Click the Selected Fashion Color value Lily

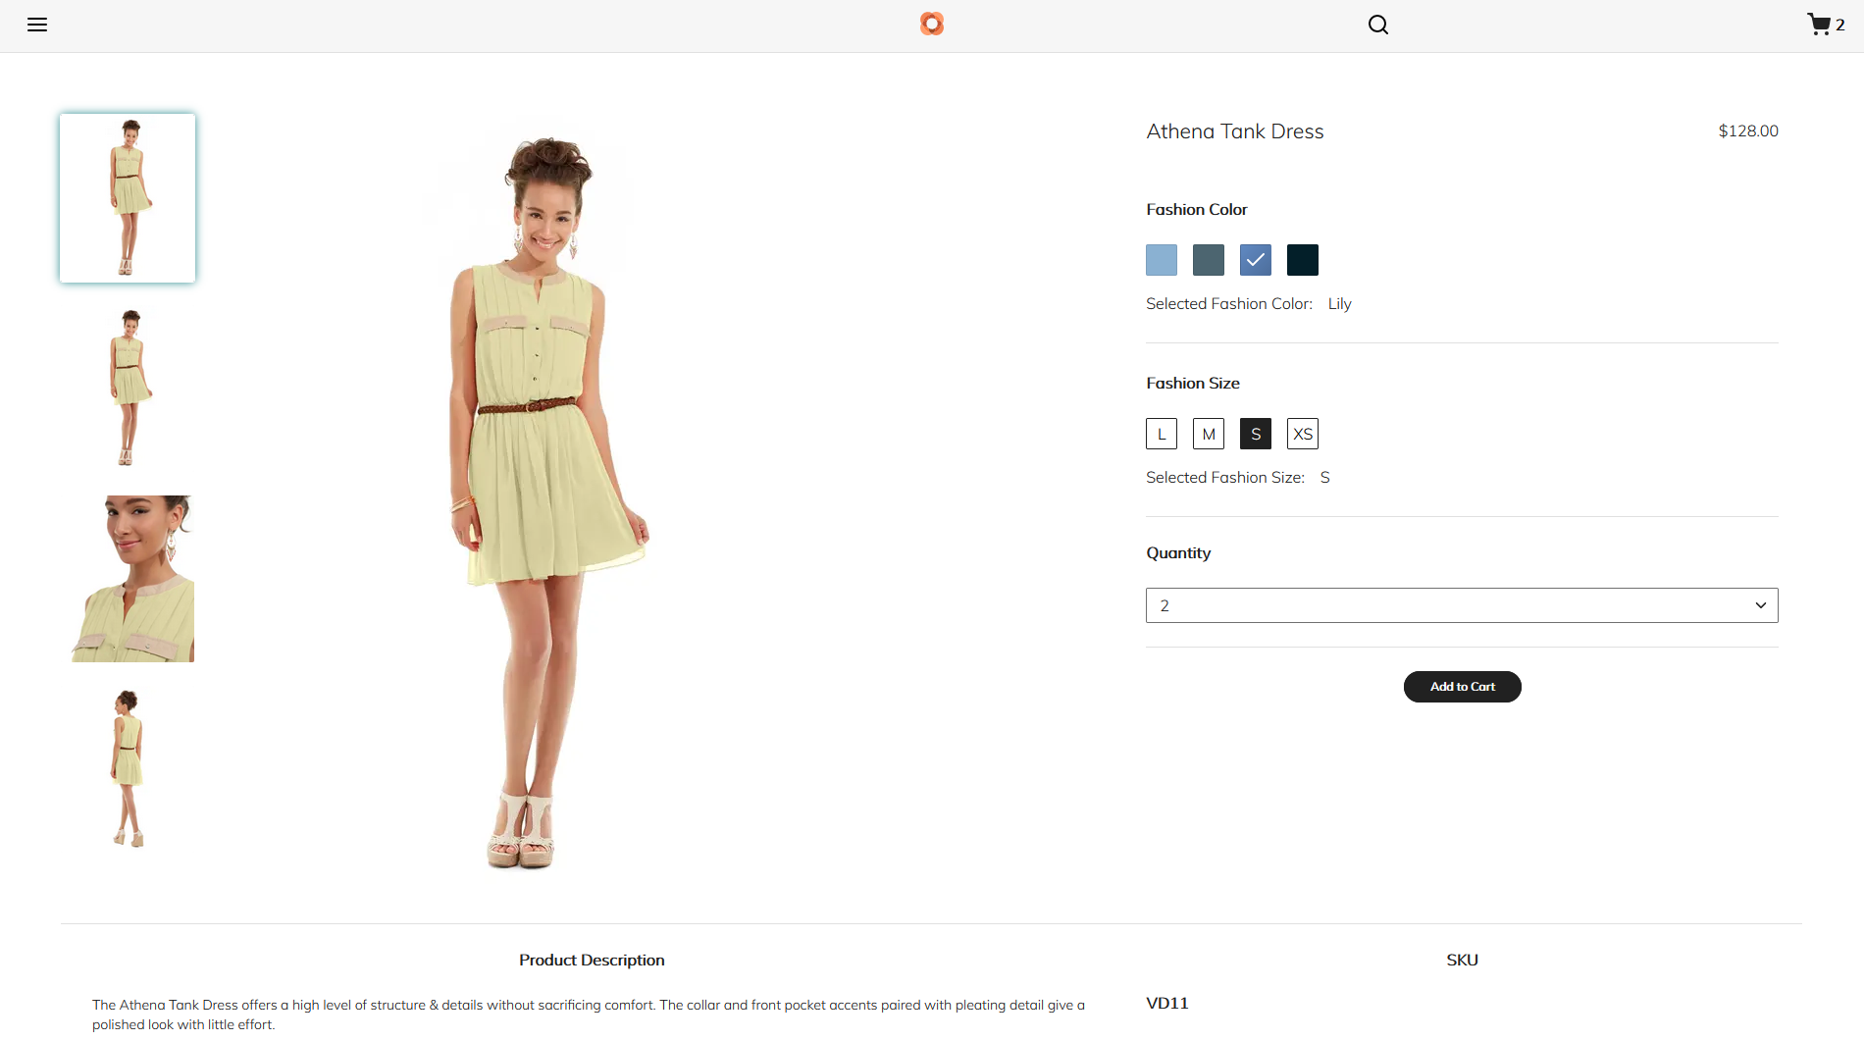click(x=1339, y=304)
